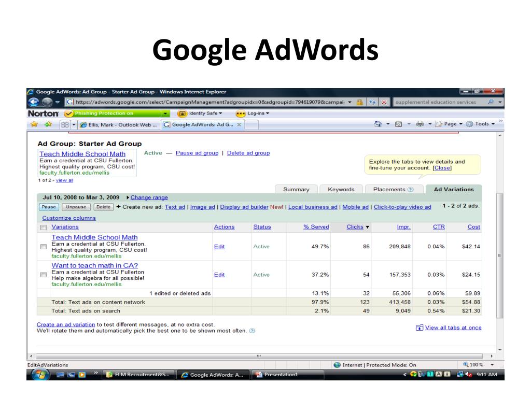
Task: Open Norton Phishing Protection dropdown
Action: [165, 113]
